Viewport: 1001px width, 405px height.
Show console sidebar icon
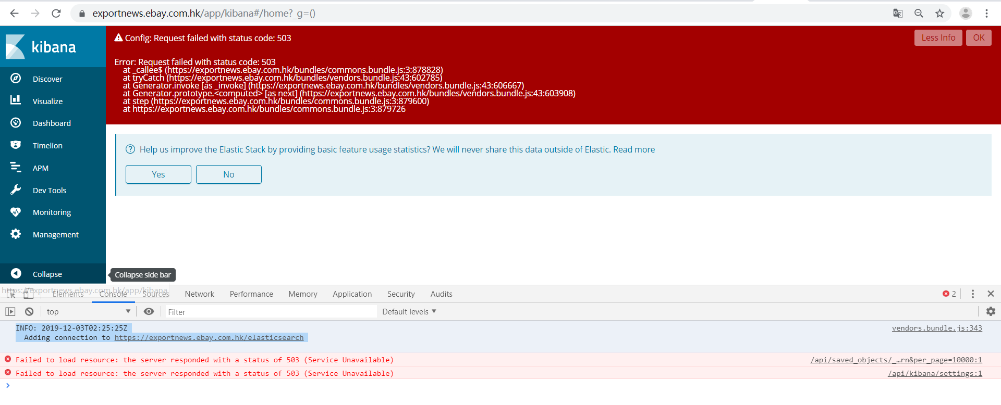pos(10,312)
